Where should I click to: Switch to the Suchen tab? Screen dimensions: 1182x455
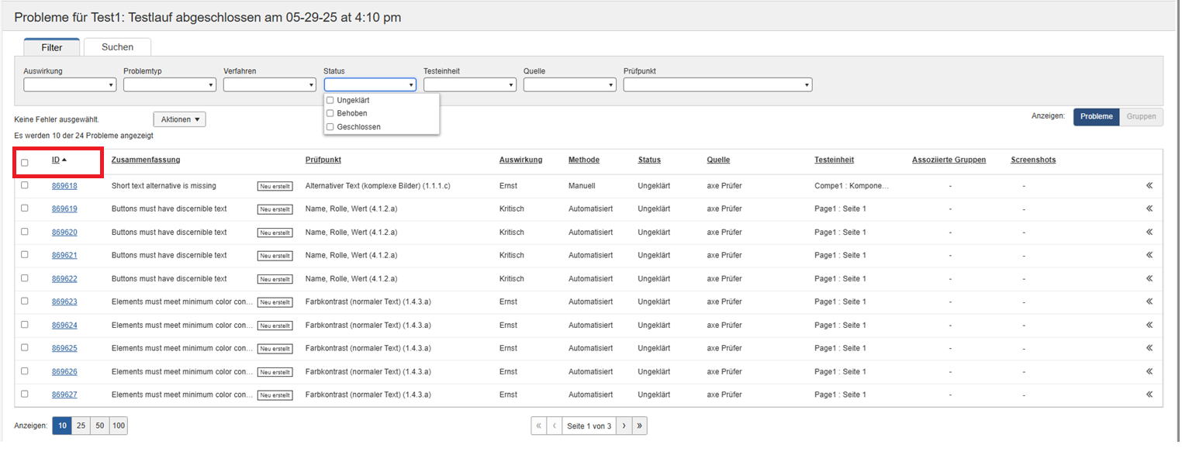pyautogui.click(x=117, y=47)
